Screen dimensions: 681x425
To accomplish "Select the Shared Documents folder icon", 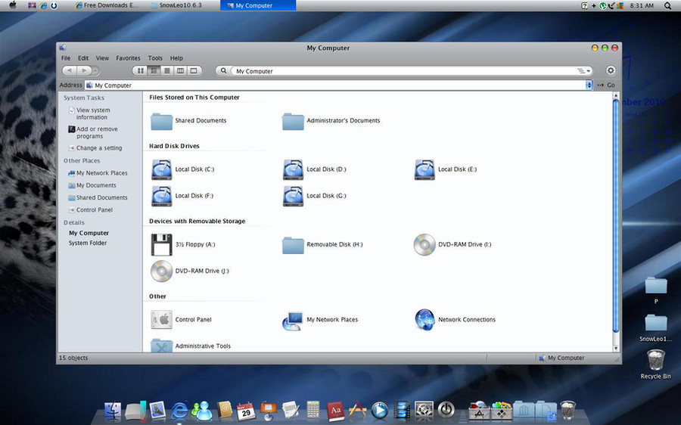I will pos(162,121).
